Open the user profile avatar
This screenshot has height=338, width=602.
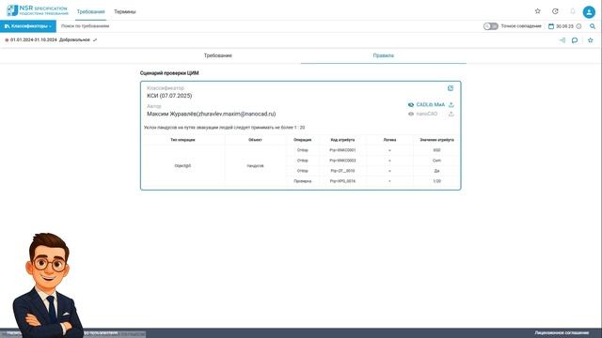point(589,12)
